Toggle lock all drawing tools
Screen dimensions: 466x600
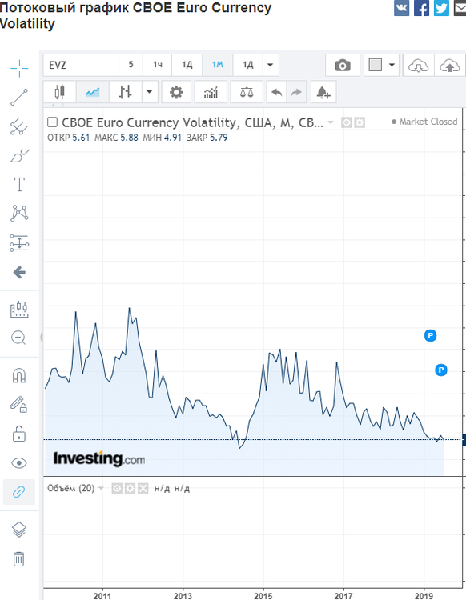click(19, 434)
